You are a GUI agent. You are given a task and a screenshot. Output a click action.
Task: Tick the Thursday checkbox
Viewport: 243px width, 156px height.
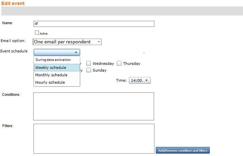tap(119, 63)
